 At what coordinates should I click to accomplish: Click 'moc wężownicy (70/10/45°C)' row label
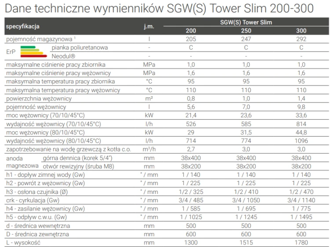pyautogui.click(x=45, y=115)
